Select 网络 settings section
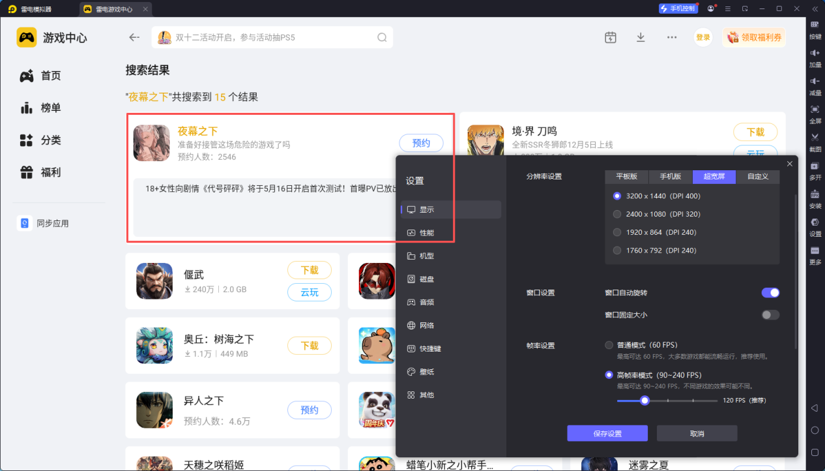825x471 pixels. [451, 325]
